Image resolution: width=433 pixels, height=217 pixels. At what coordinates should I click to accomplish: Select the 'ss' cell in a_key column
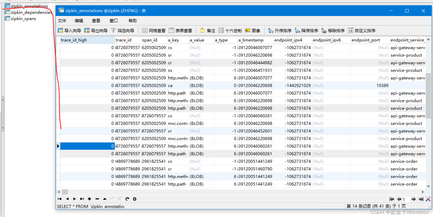pyautogui.click(x=178, y=70)
